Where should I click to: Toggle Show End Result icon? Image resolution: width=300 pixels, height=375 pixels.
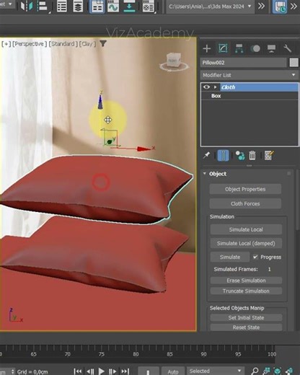223,155
